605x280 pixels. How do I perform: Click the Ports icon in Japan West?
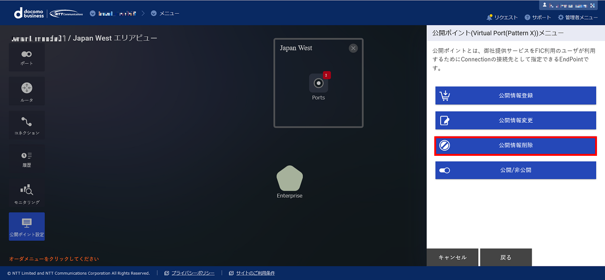click(x=319, y=83)
